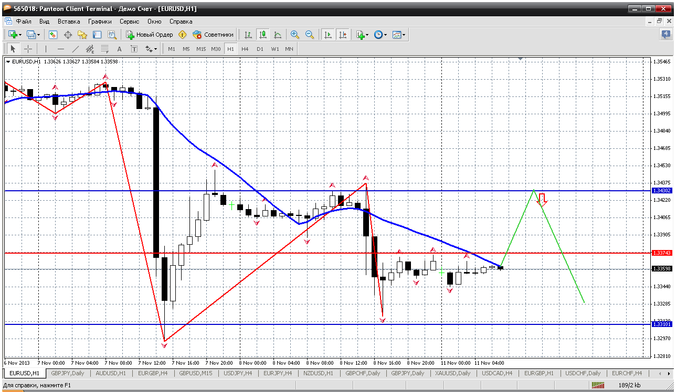This screenshot has width=676, height=392.
Task: Click the triangle beside EURUSD,H1 chart title
Action: (x=8, y=61)
